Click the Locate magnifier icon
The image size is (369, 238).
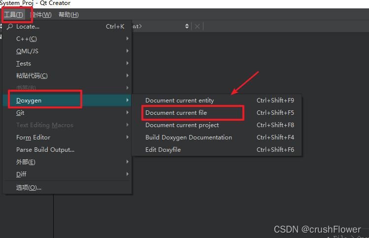point(10,27)
